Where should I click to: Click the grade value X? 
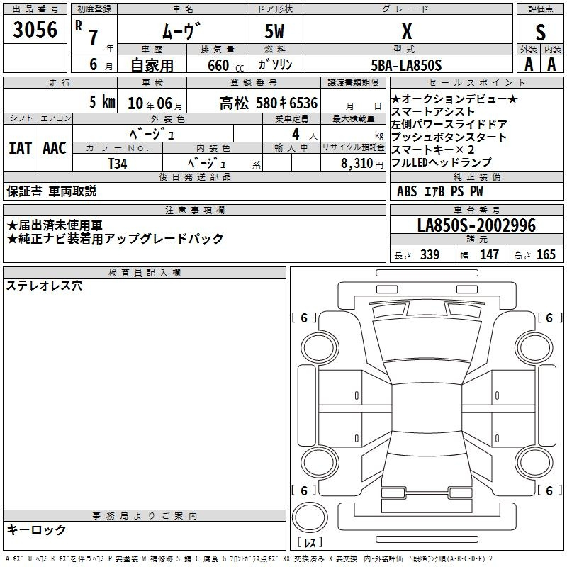point(406,31)
